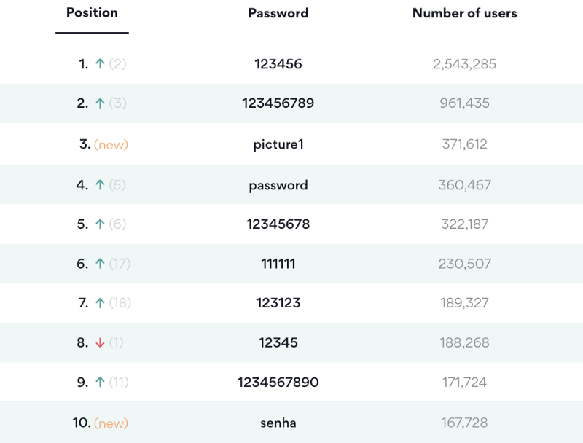Click the up arrow beside position 6
The width and height of the screenshot is (583, 443).
click(101, 264)
